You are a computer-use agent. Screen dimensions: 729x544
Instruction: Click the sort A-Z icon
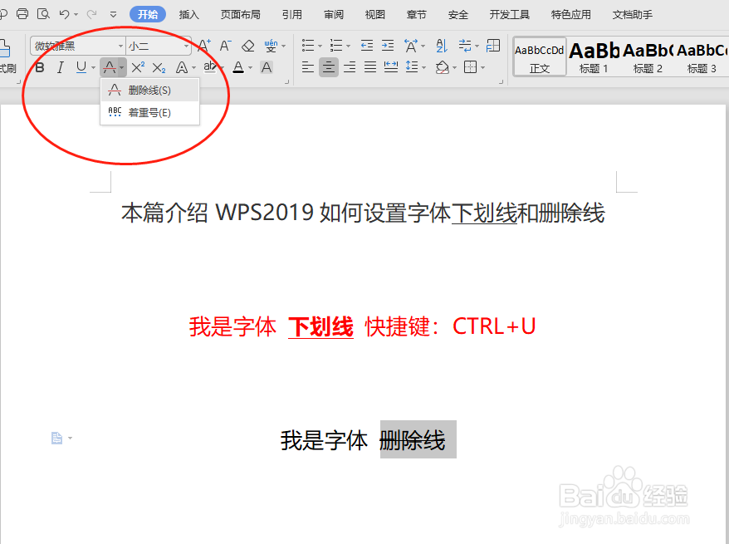pos(441,46)
